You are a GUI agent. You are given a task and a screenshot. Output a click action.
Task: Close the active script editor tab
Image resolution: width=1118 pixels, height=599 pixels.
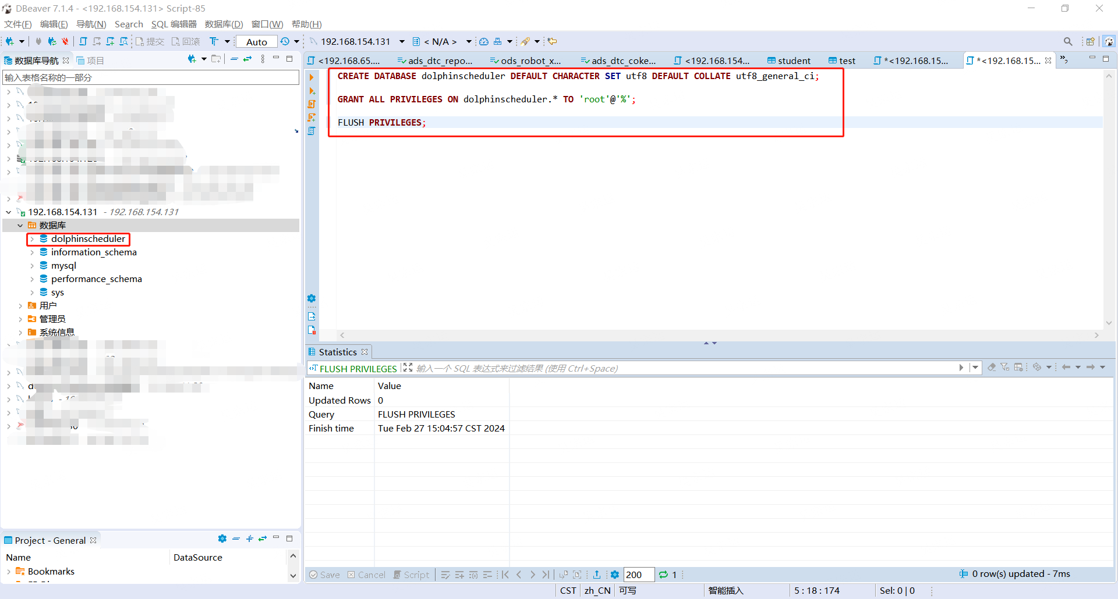click(1048, 60)
